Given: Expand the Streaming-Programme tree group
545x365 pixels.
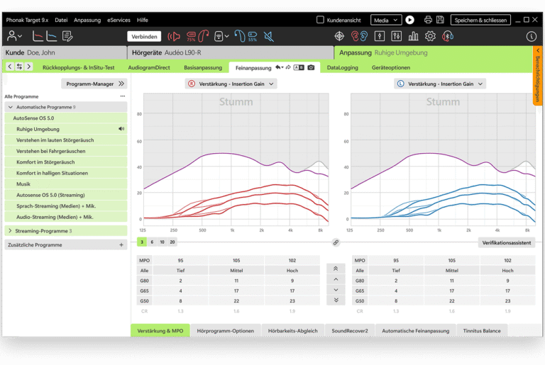Looking at the screenshot, I should coord(9,231).
